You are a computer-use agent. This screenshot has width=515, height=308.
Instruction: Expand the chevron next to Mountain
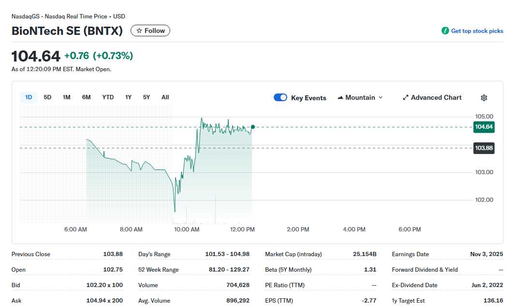coord(381,97)
